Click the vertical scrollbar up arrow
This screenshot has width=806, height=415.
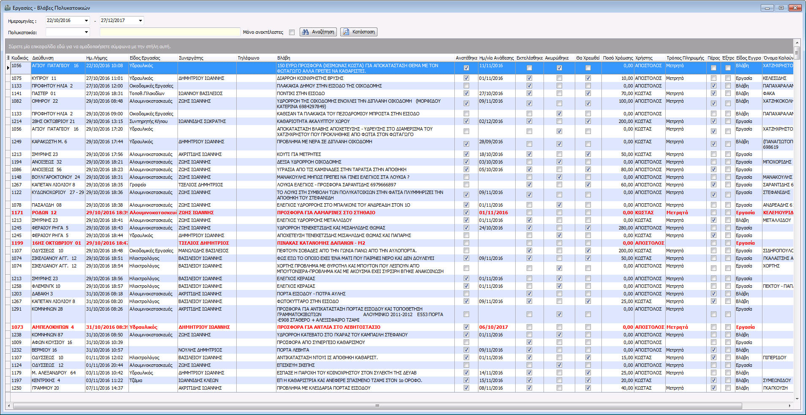tap(797, 42)
